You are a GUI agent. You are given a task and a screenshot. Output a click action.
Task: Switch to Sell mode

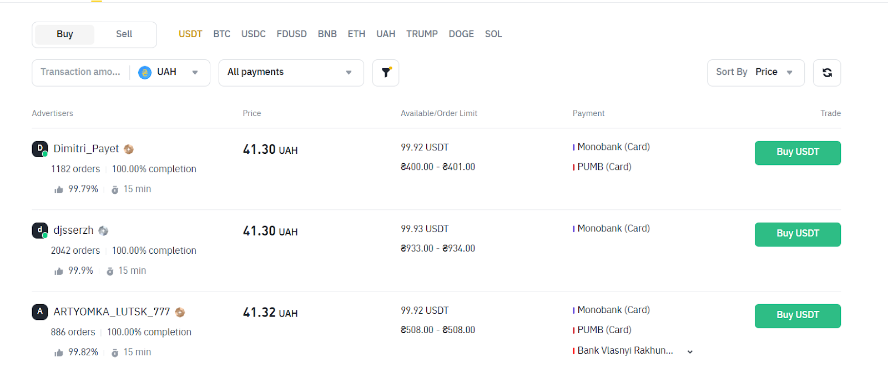[x=124, y=34]
